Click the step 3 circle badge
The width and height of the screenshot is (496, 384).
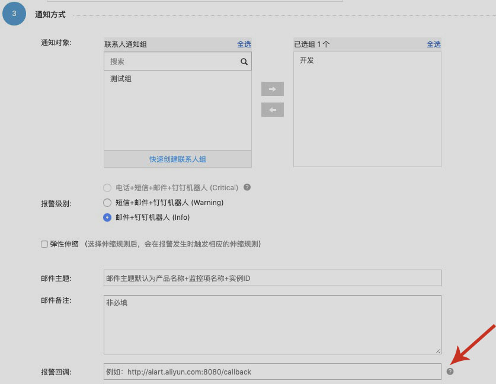pyautogui.click(x=14, y=14)
